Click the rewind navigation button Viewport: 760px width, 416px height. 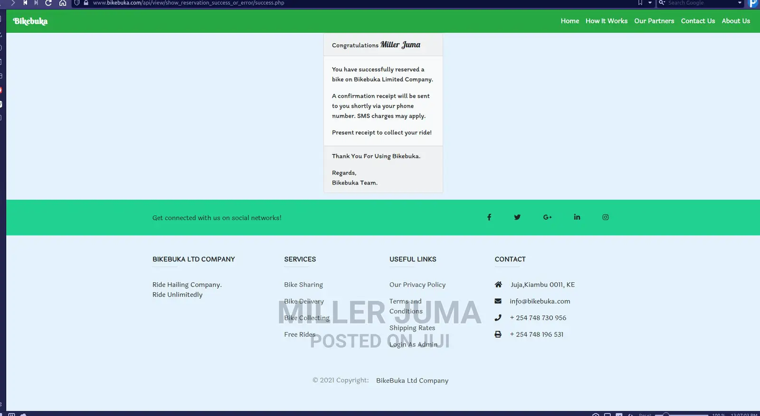tap(25, 3)
